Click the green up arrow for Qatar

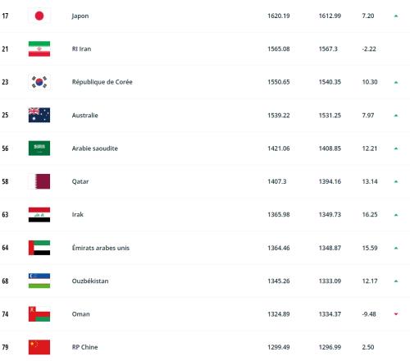396,181
